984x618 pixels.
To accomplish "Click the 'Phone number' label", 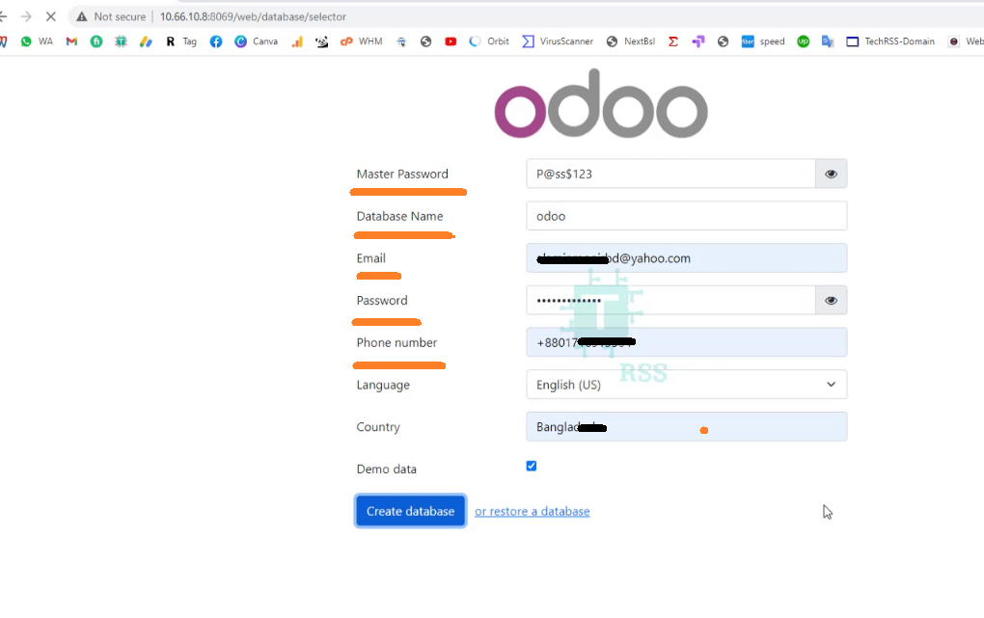I will (x=396, y=342).
